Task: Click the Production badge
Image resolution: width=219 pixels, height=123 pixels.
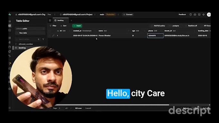Action: [x=110, y=14]
